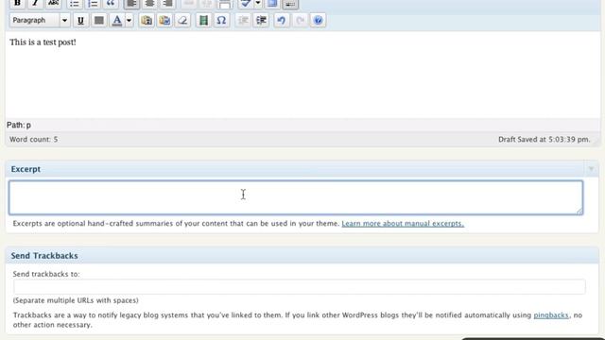The image size is (605, 340).
Task: Click the 'Draft Saved at 5:03:39 pm.' status
Action: (544, 139)
